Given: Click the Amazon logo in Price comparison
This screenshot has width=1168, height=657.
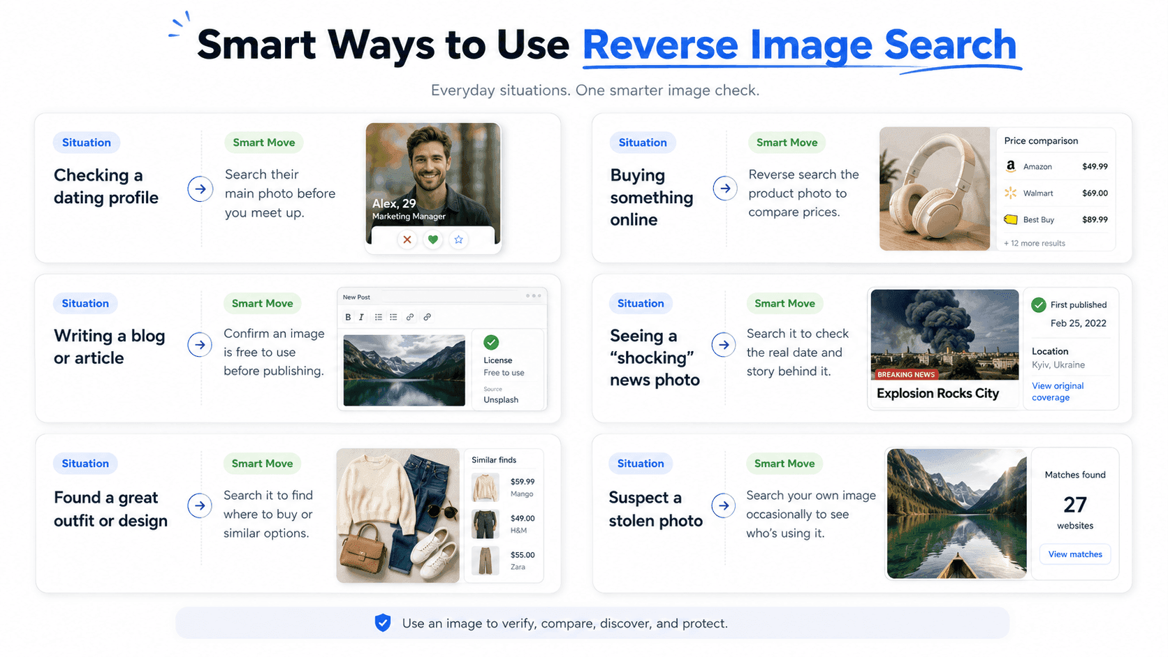Looking at the screenshot, I should coord(1010,166).
